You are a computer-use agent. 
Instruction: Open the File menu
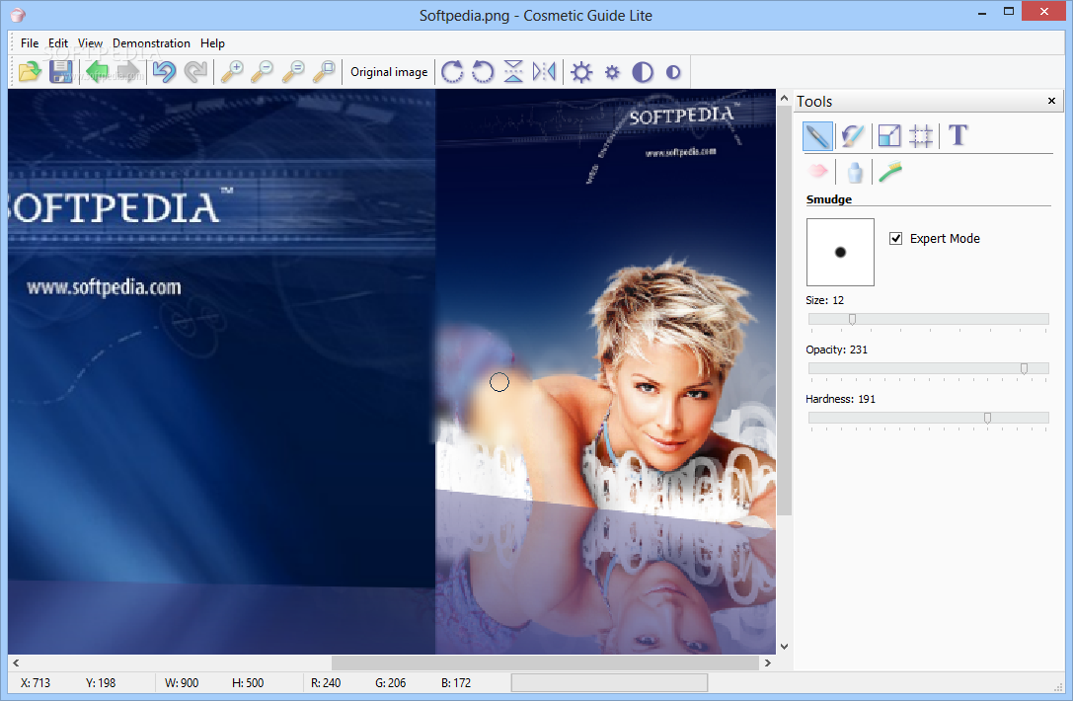tap(30, 43)
